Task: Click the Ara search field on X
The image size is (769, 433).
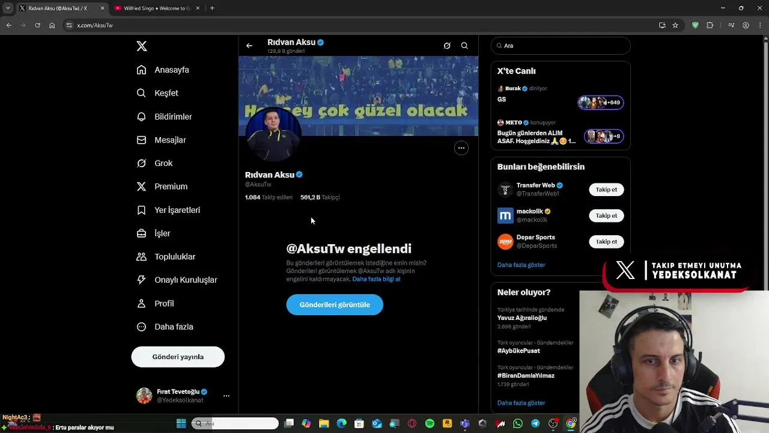Action: point(561,46)
